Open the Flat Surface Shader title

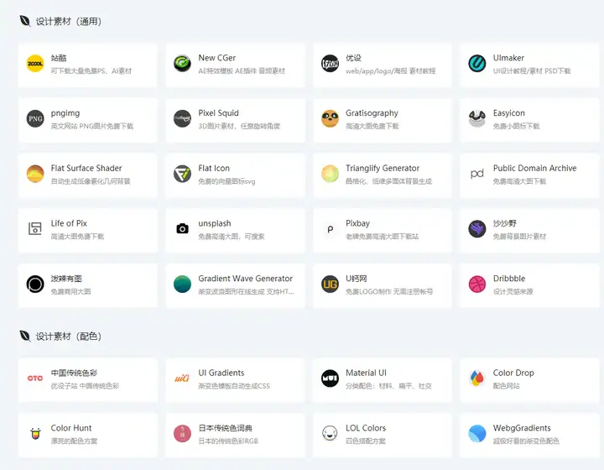[x=86, y=168]
